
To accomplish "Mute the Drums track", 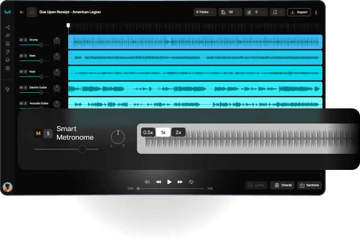I will [21, 39].
